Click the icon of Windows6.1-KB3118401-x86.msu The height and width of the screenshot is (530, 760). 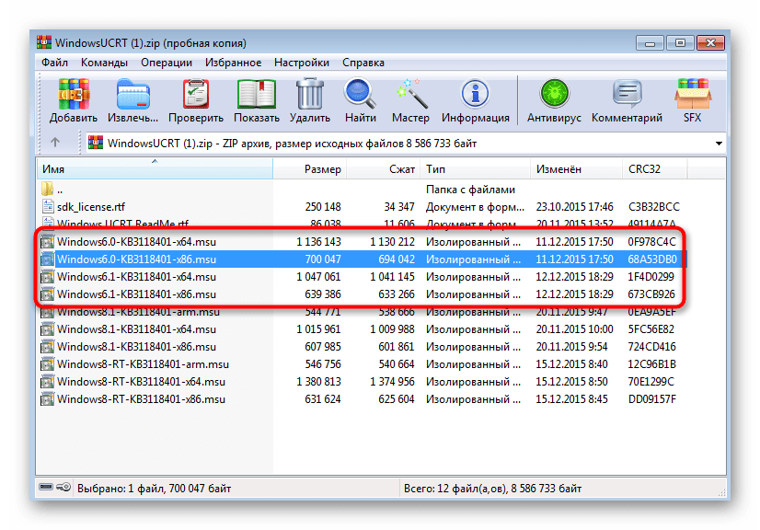[x=47, y=294]
